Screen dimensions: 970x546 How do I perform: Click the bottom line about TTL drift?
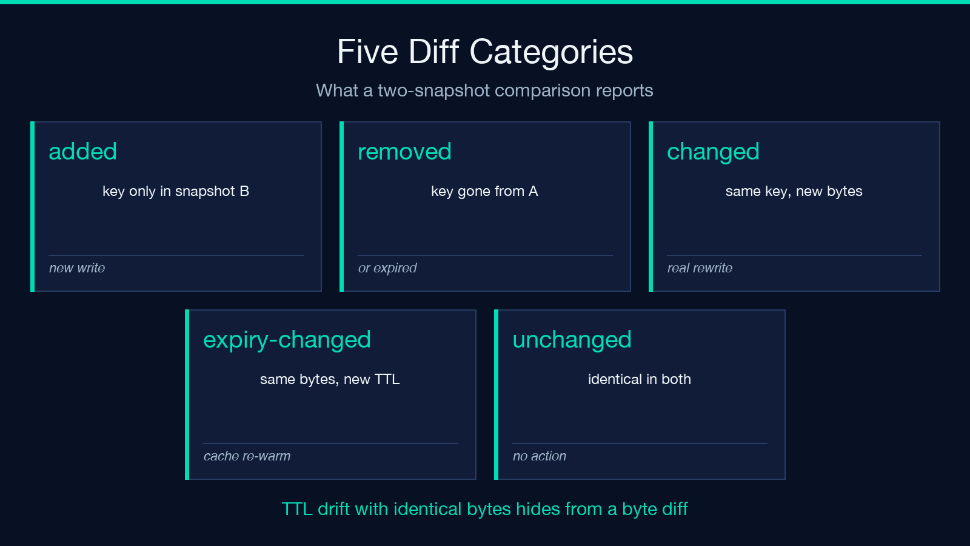[485, 509]
